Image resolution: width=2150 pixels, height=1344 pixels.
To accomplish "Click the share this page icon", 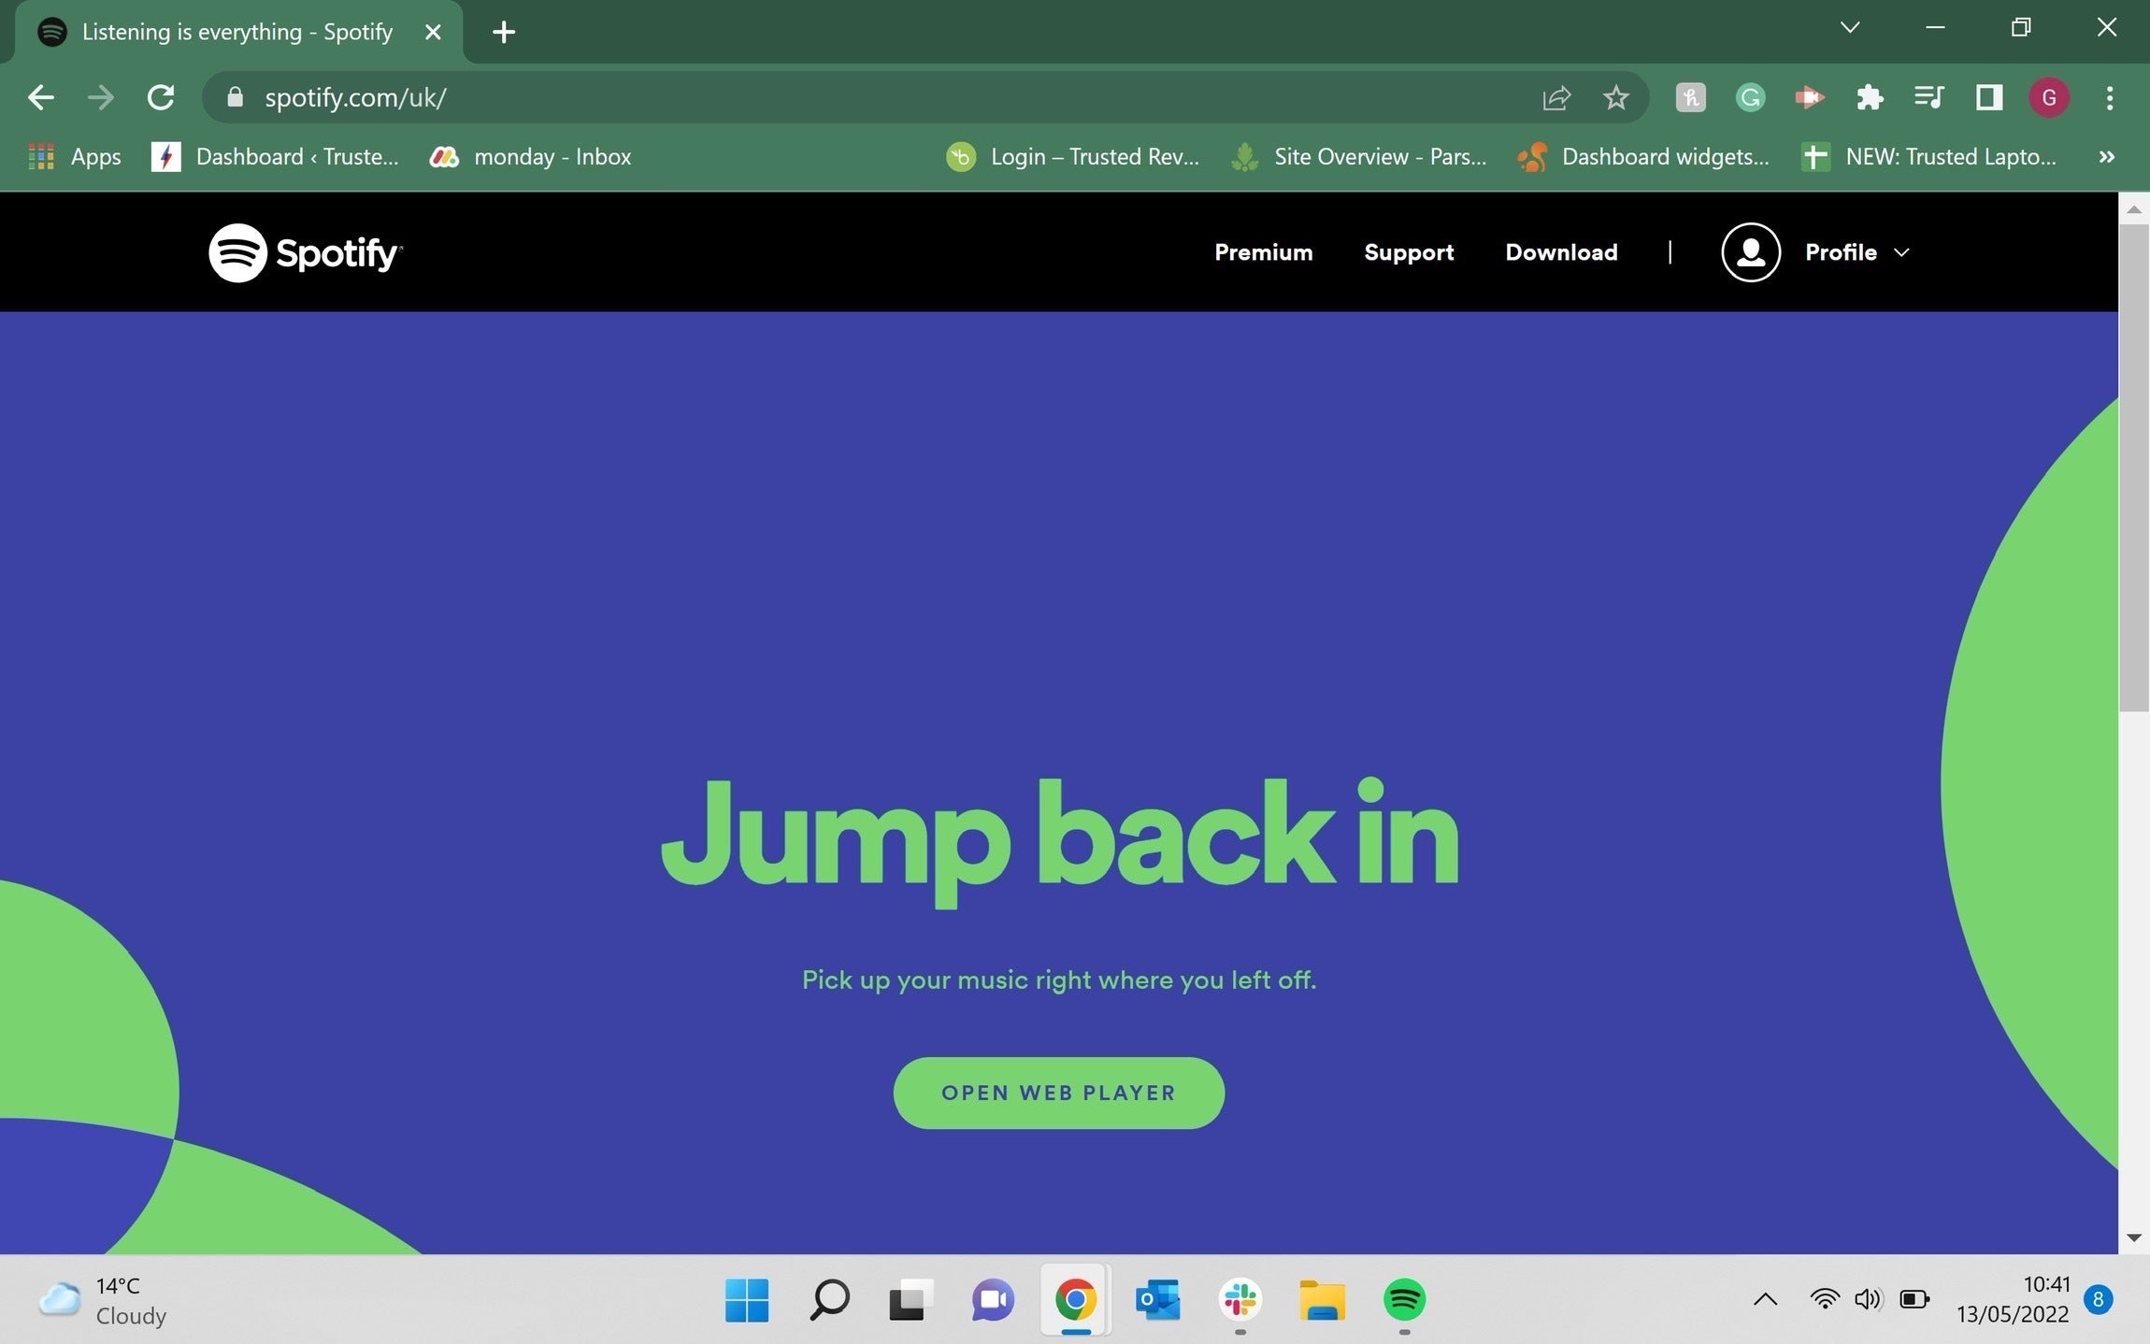I will 1556,97.
